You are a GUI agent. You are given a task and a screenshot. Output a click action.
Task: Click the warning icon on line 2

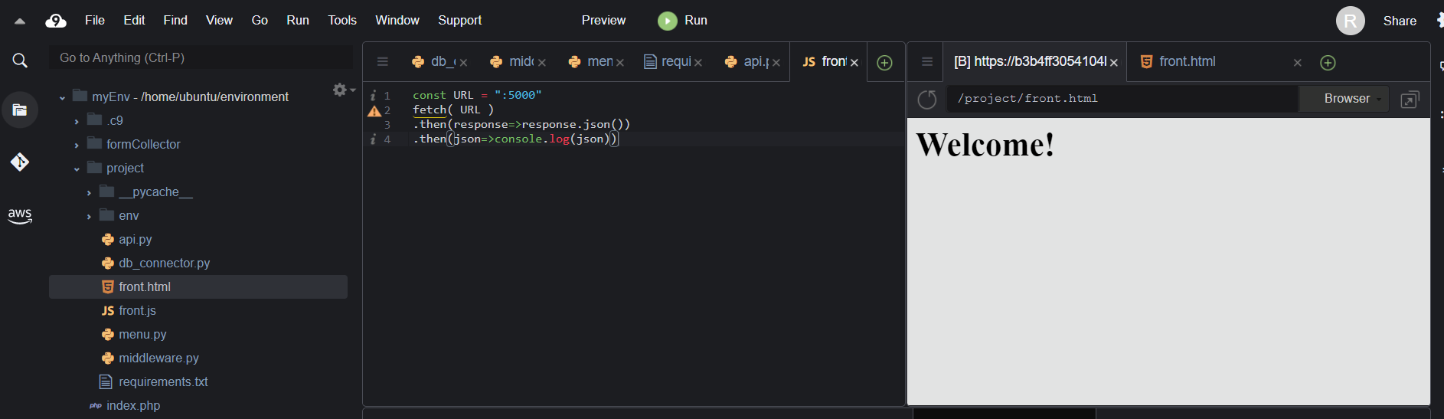[x=374, y=111]
